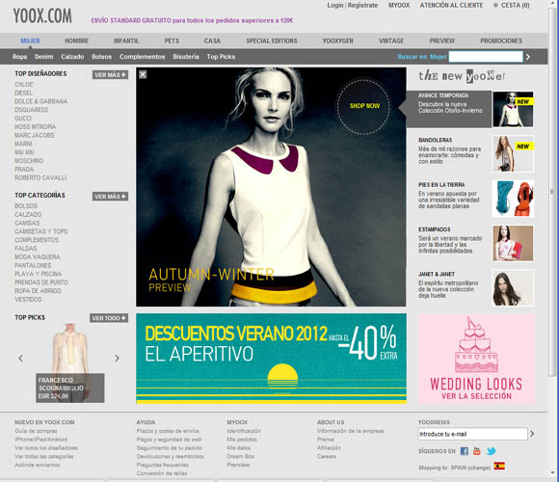The image size is (559, 482).
Task: Select the Mujer tab
Action: (x=30, y=40)
